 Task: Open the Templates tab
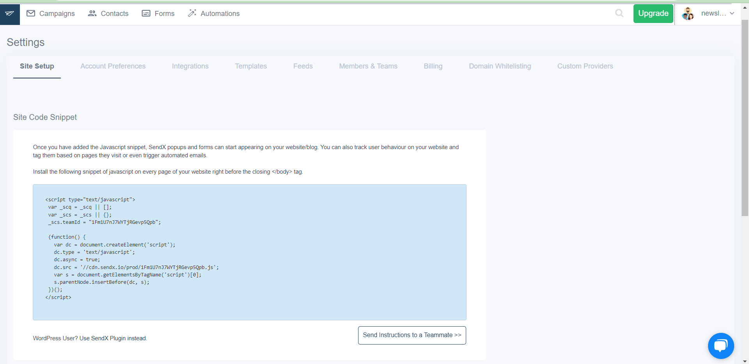(251, 66)
